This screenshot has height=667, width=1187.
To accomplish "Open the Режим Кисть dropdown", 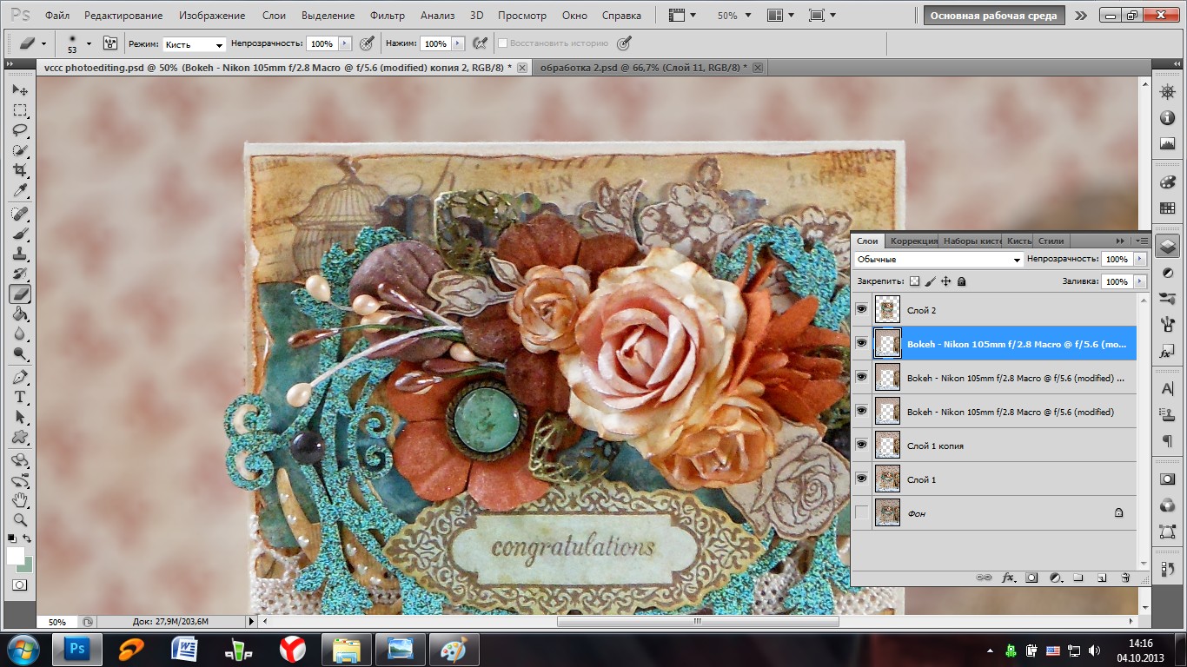I will pyautogui.click(x=195, y=44).
